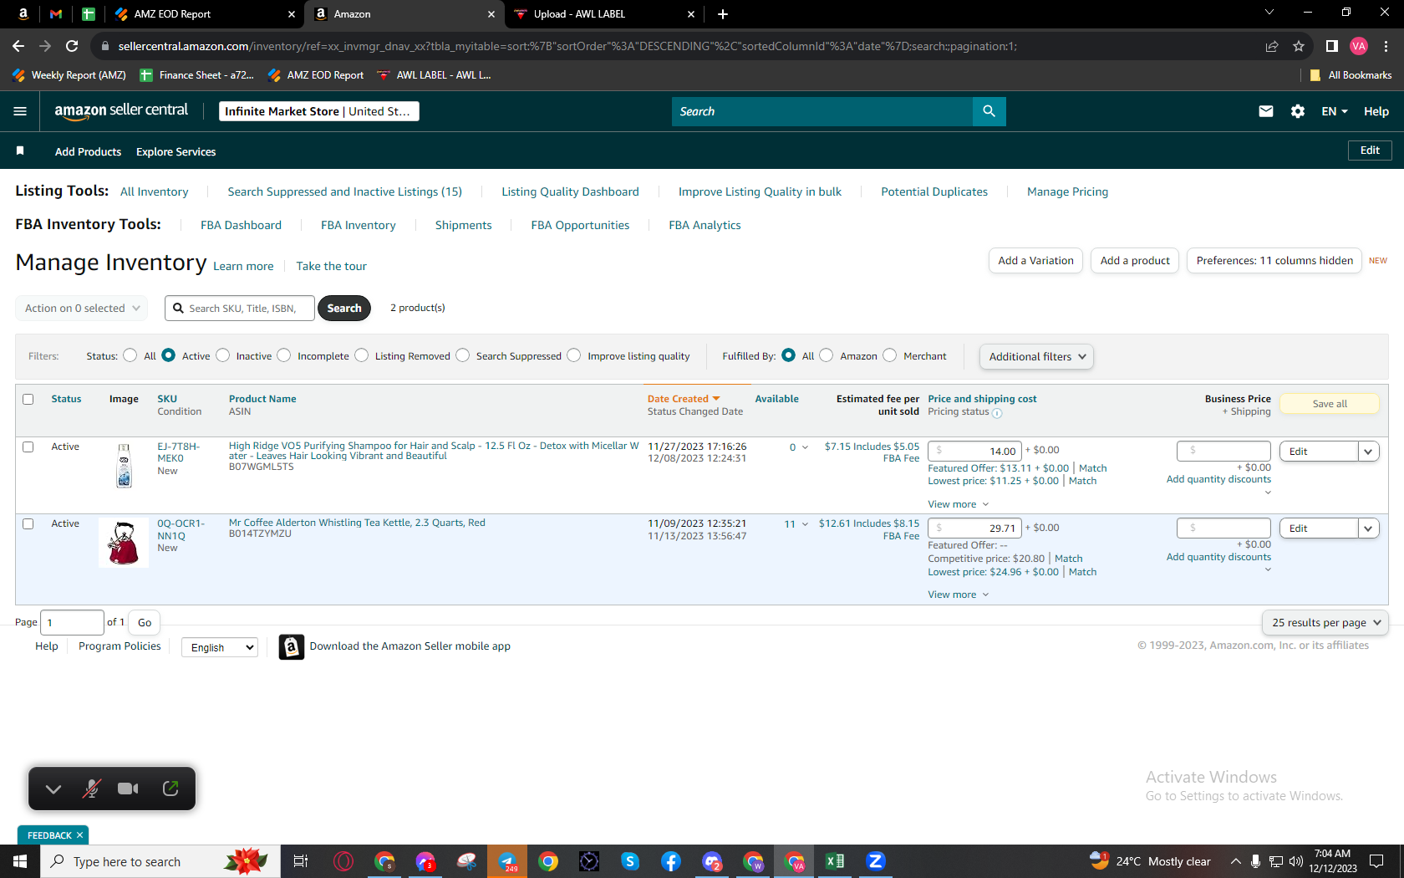The image size is (1404, 878).
Task: Click the bookmark flag icon
Action: [20, 151]
